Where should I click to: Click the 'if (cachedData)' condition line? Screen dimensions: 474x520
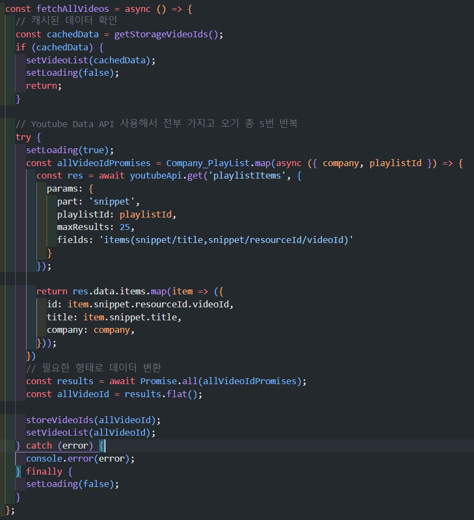coord(60,48)
